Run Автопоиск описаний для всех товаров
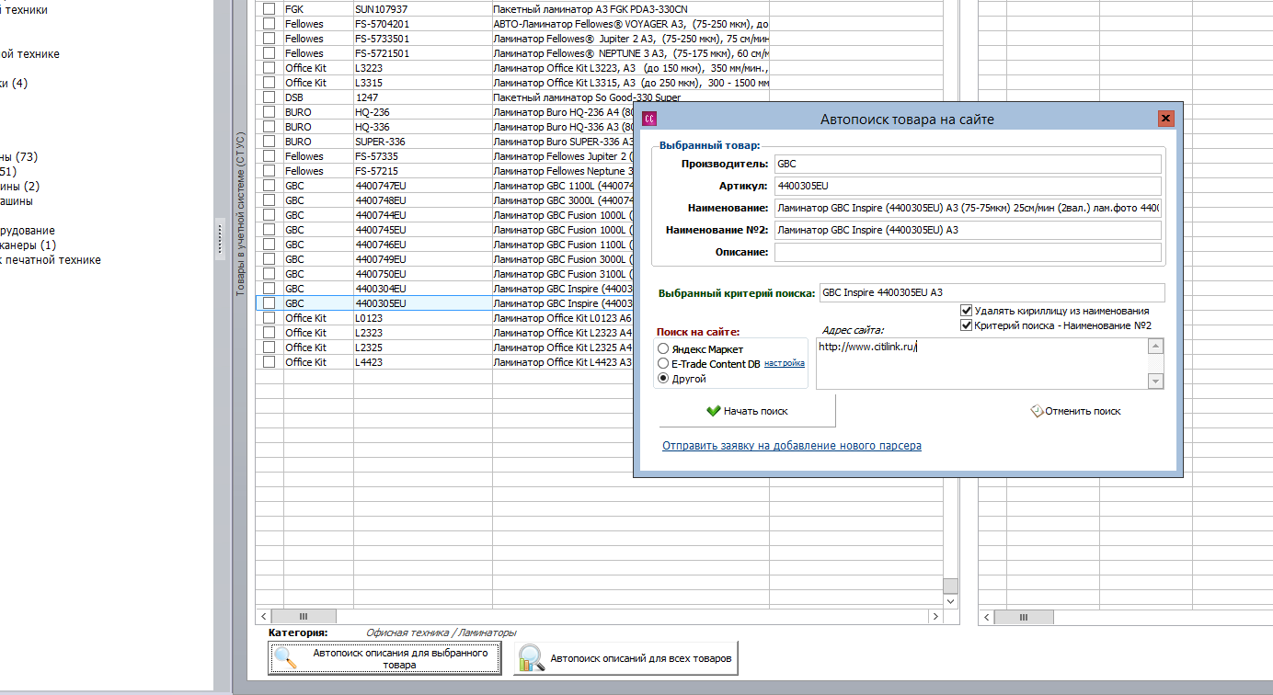 coord(625,658)
